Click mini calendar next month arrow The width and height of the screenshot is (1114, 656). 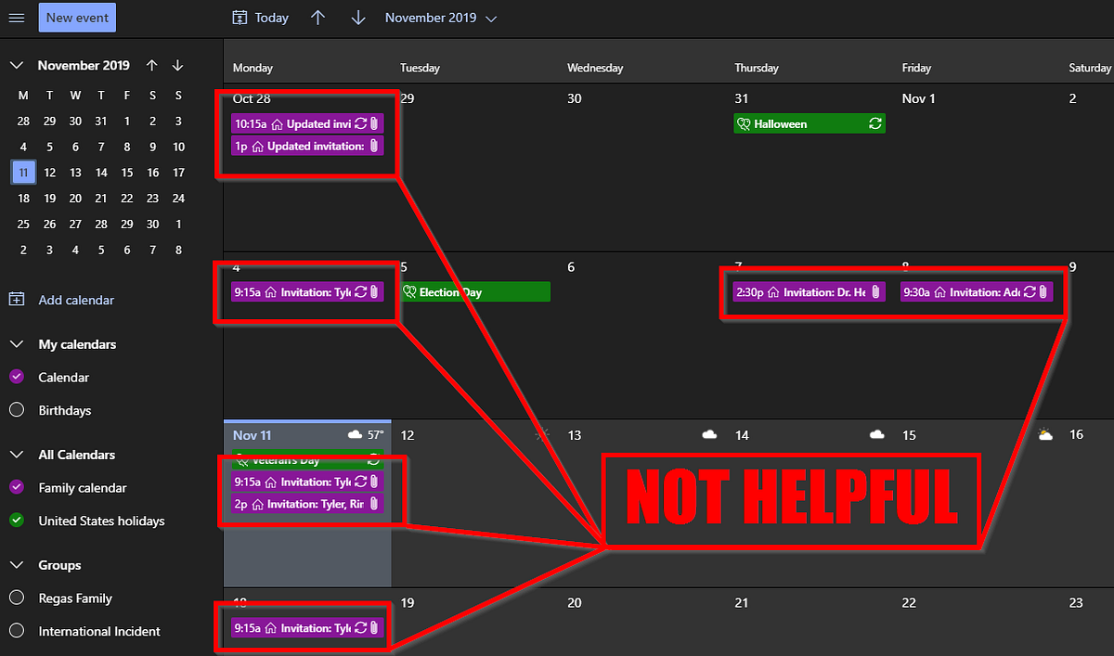coord(178,66)
